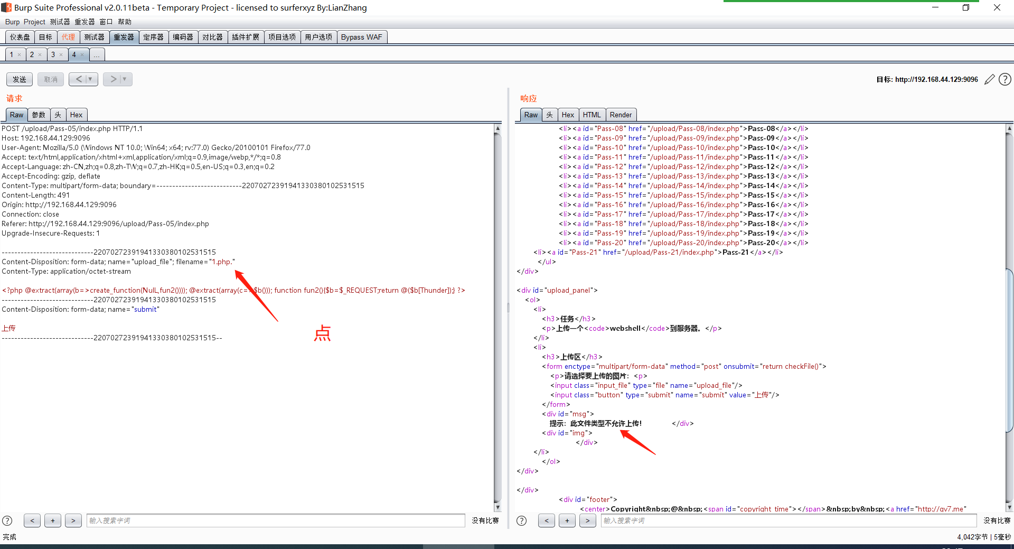
Task: Switch to the 目标 tool tab
Action: point(45,37)
